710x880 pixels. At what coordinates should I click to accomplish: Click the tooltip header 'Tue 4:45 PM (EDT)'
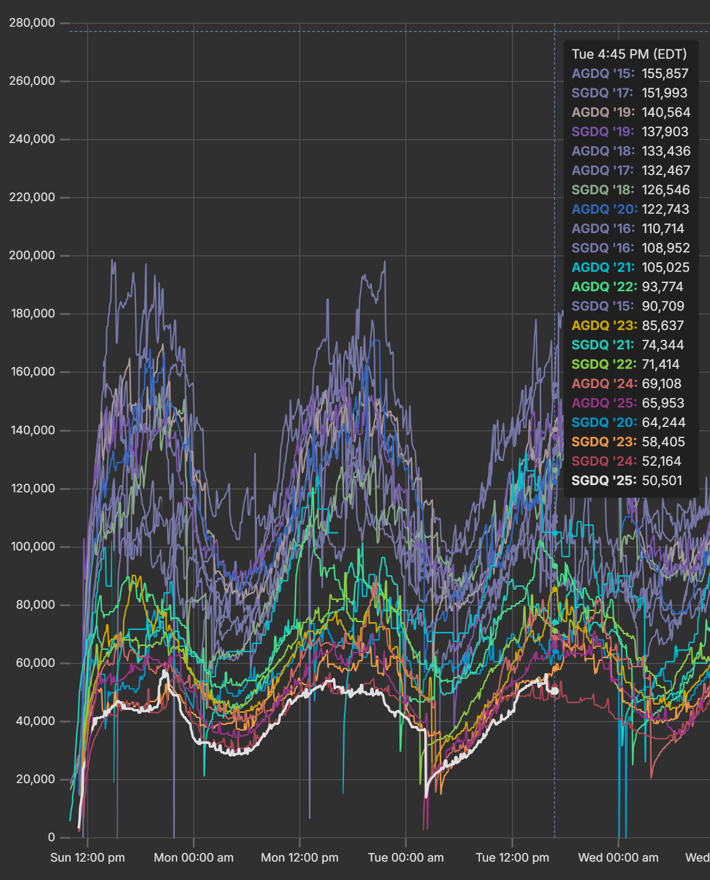click(x=629, y=54)
